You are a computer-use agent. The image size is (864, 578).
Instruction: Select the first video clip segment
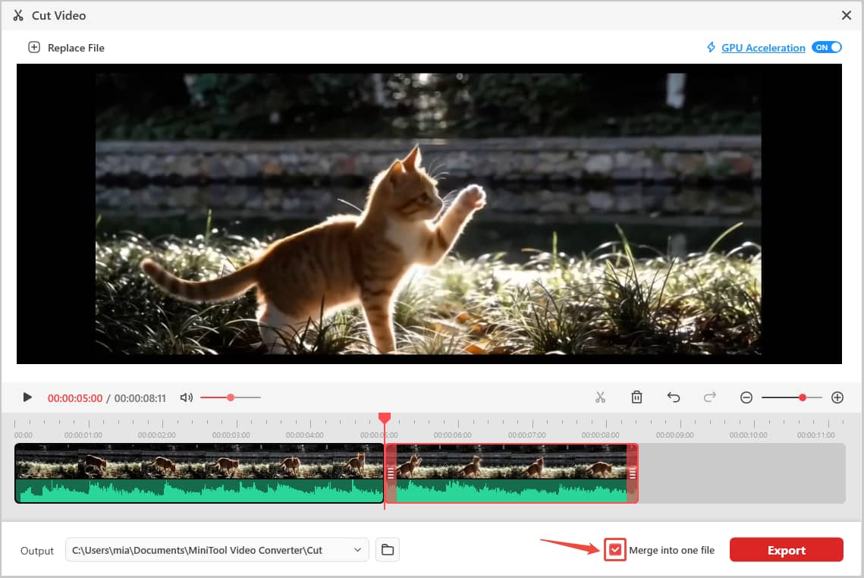(199, 473)
